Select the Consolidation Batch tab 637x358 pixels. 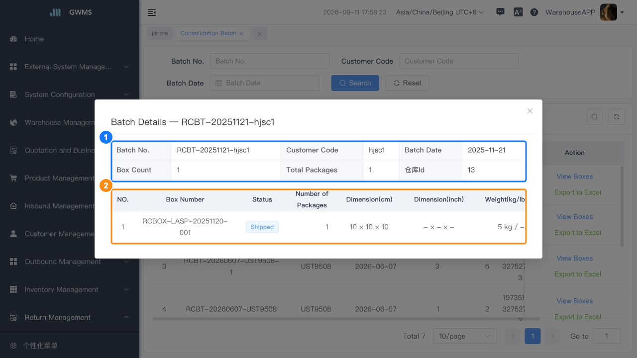tap(208, 33)
